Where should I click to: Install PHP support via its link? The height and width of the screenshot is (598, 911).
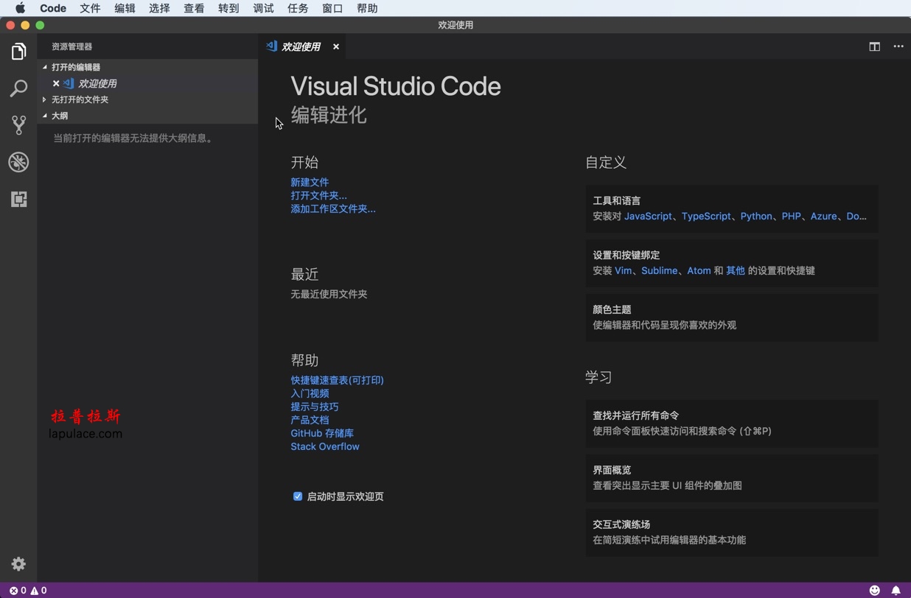(791, 216)
